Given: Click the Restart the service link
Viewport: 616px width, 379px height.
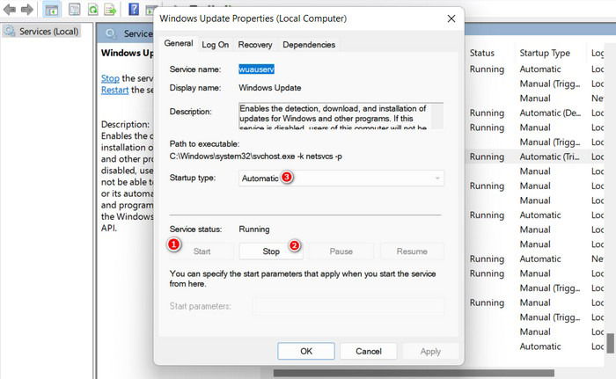Looking at the screenshot, I should 114,90.
